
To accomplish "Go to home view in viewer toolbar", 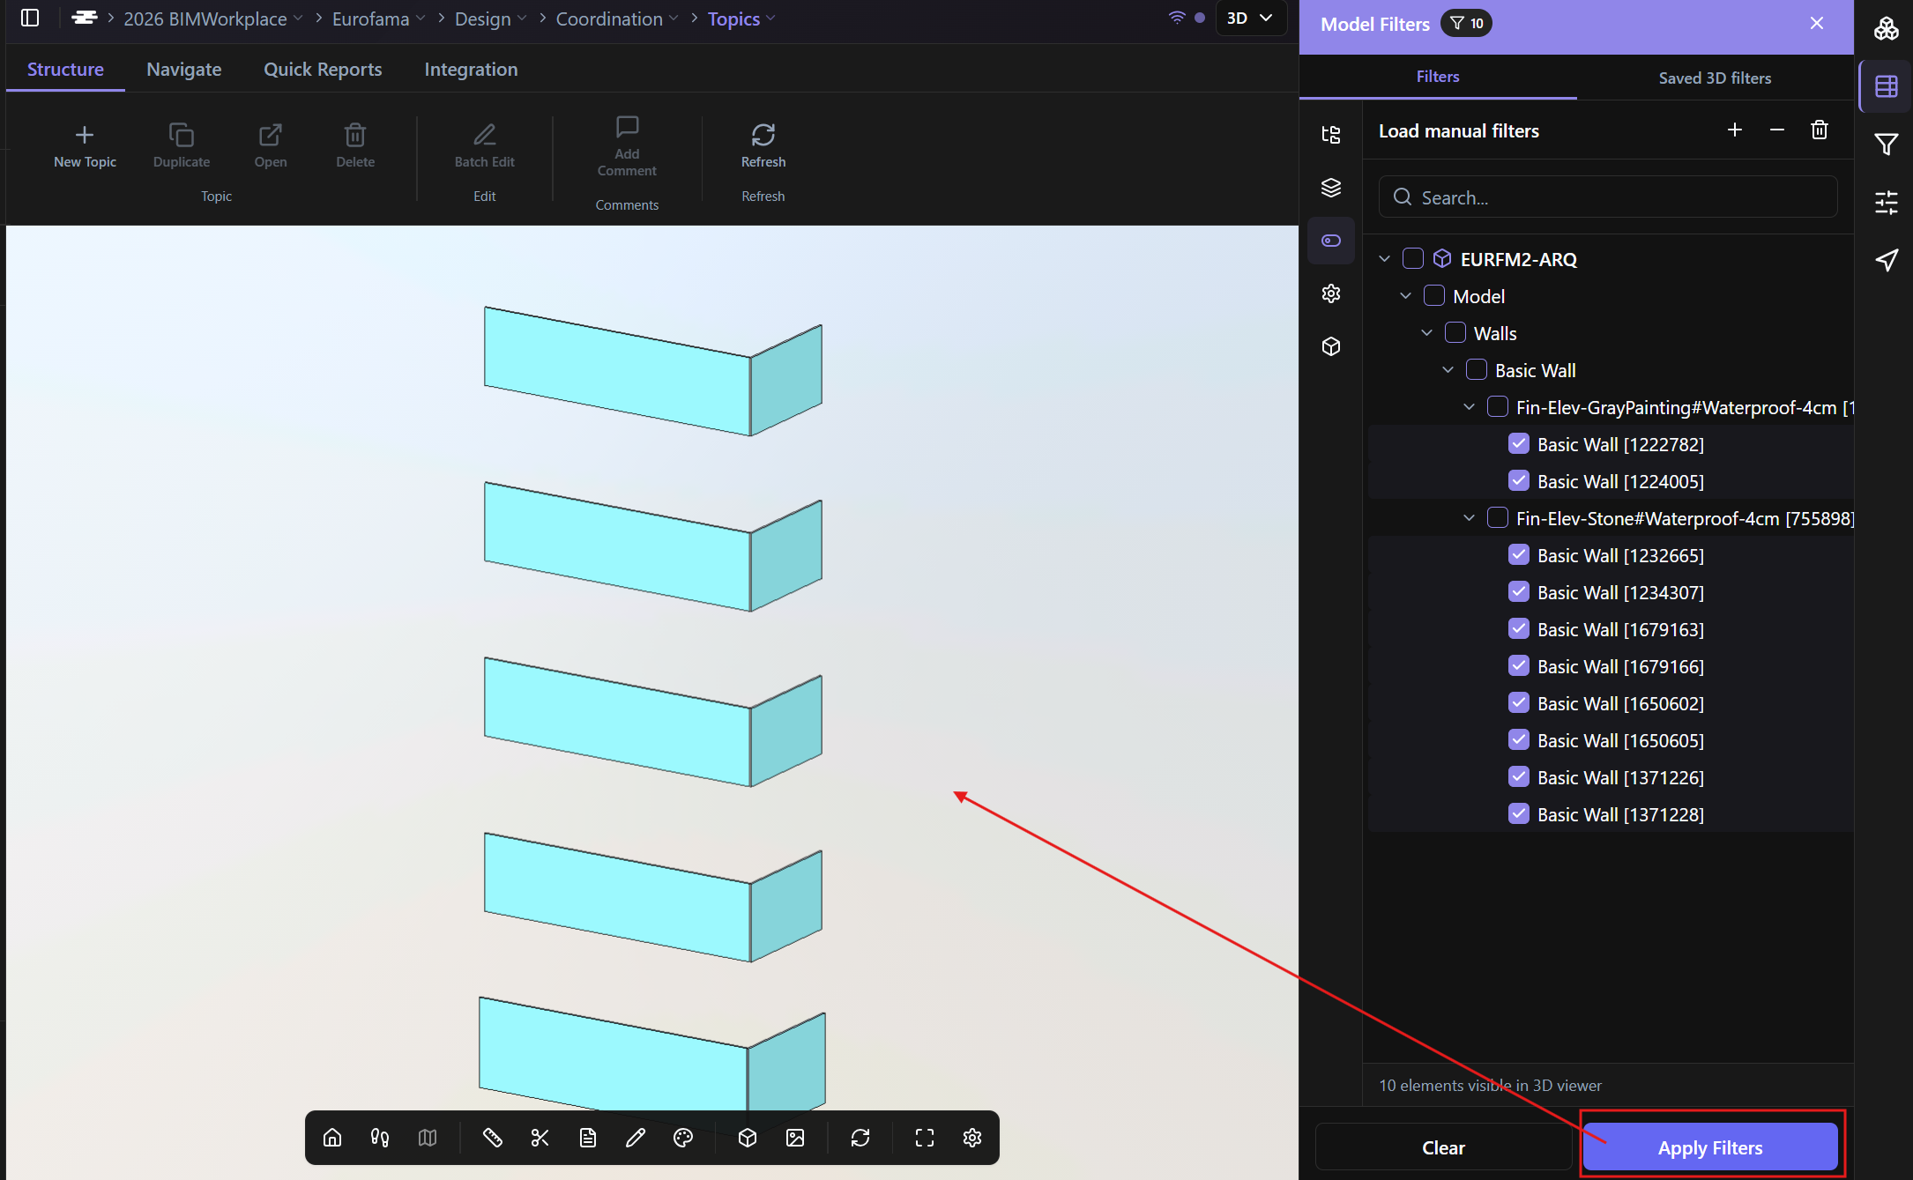I will [332, 1138].
